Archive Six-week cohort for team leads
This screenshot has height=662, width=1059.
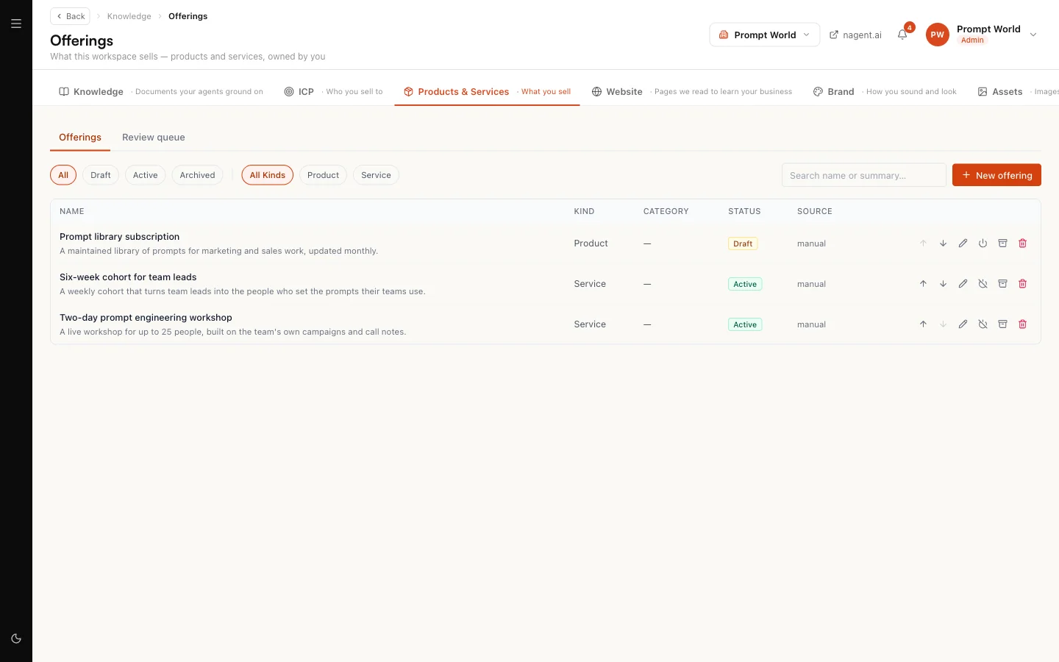point(1002,284)
